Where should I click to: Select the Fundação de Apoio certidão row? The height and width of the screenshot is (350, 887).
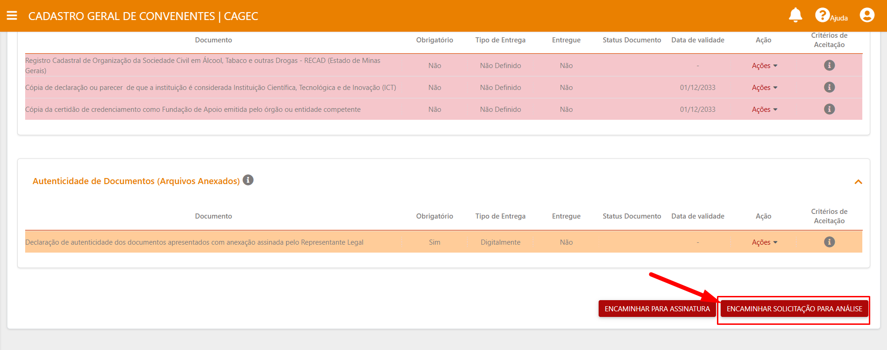192,110
